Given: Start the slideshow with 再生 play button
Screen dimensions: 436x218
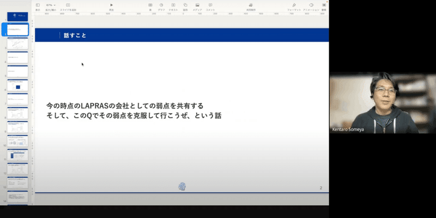Looking at the screenshot, I should point(112,5).
